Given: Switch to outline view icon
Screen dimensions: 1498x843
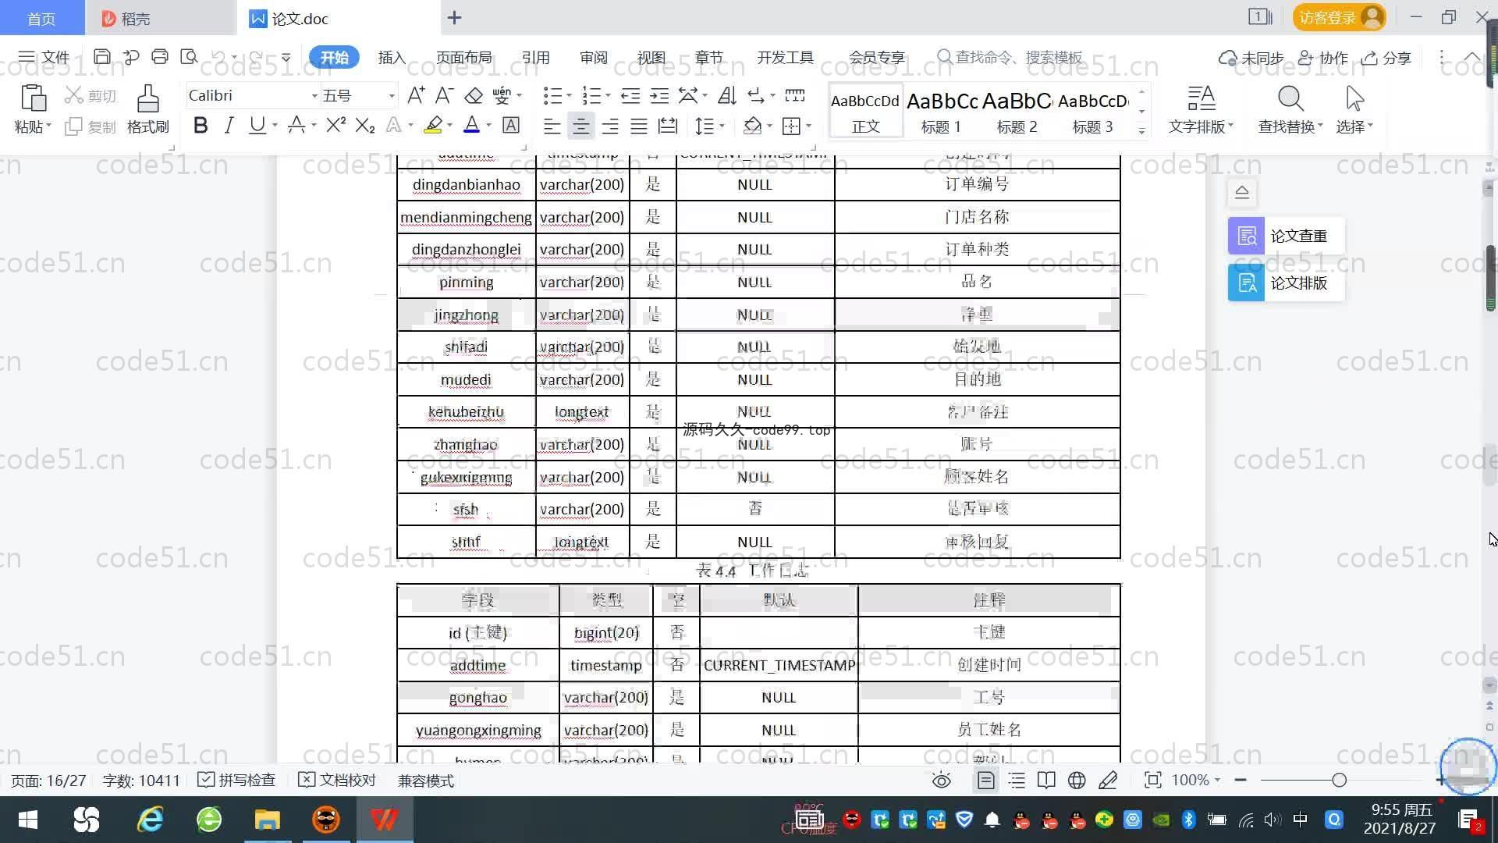Looking at the screenshot, I should pyautogui.click(x=1017, y=780).
